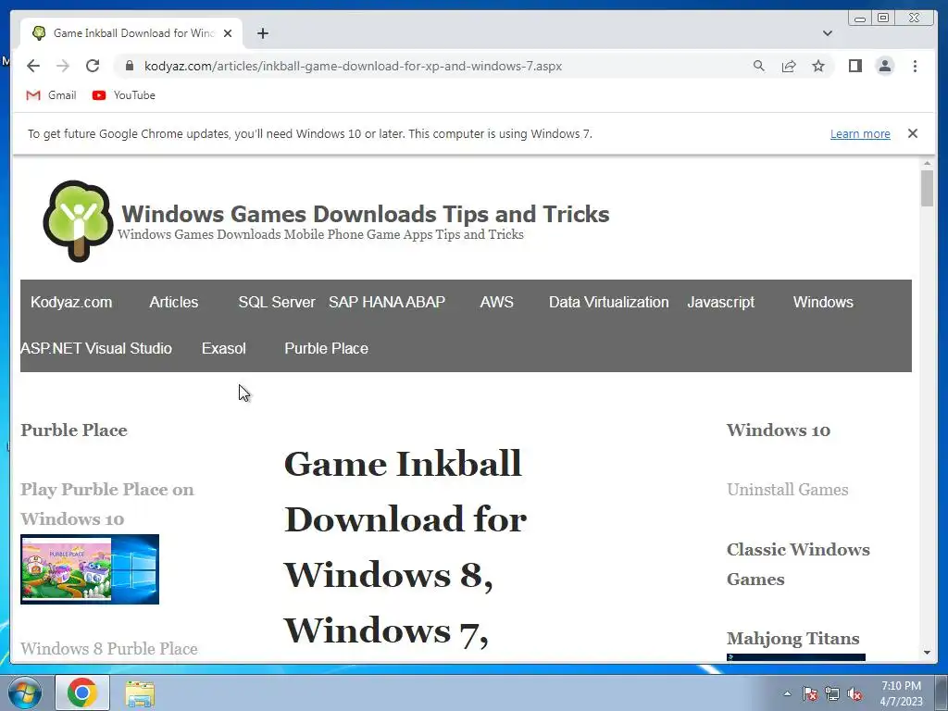Open the Javascript menu item
948x711 pixels.
coord(720,303)
